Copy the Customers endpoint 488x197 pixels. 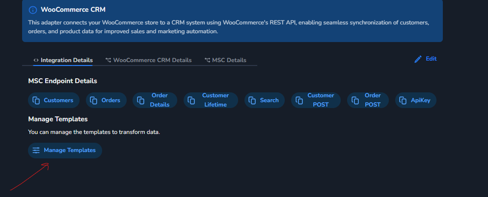[x=54, y=100]
